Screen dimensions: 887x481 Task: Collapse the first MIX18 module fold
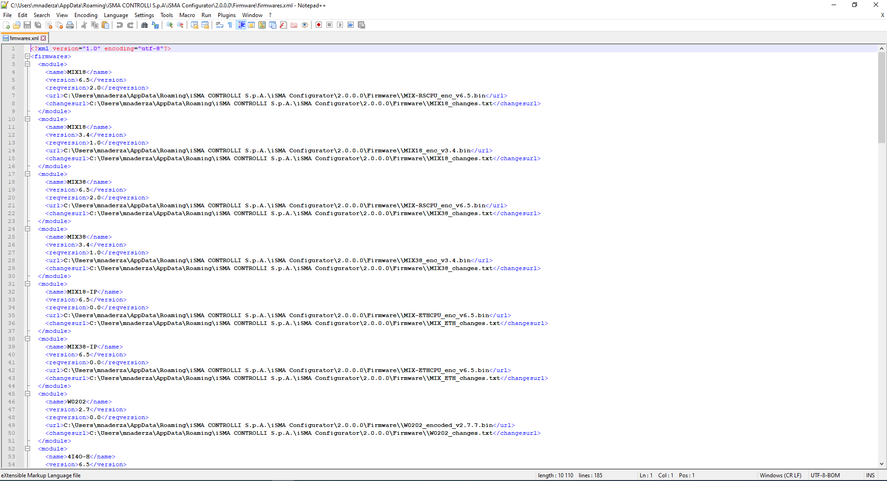[28, 64]
